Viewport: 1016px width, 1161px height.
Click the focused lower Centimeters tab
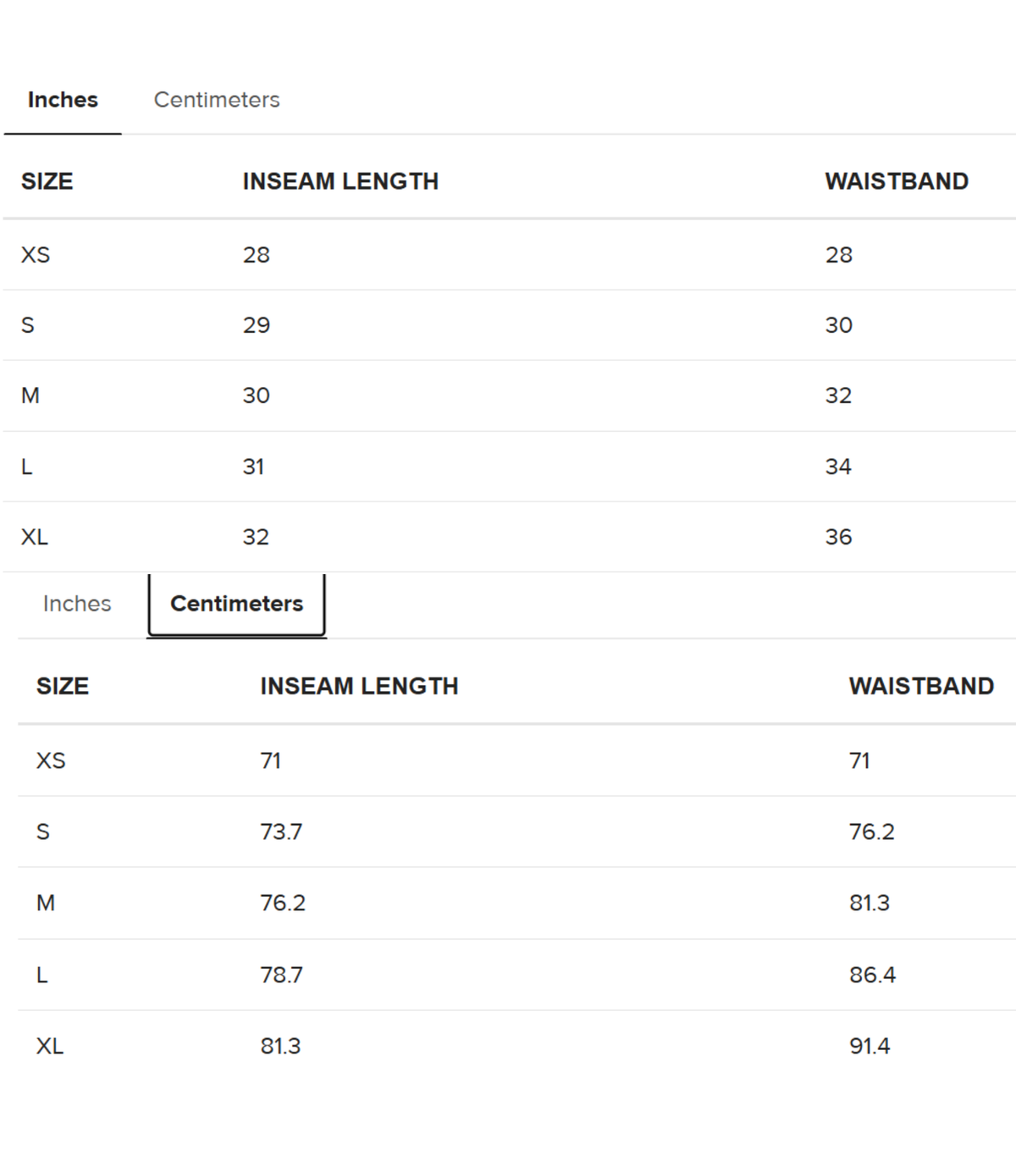coord(236,604)
